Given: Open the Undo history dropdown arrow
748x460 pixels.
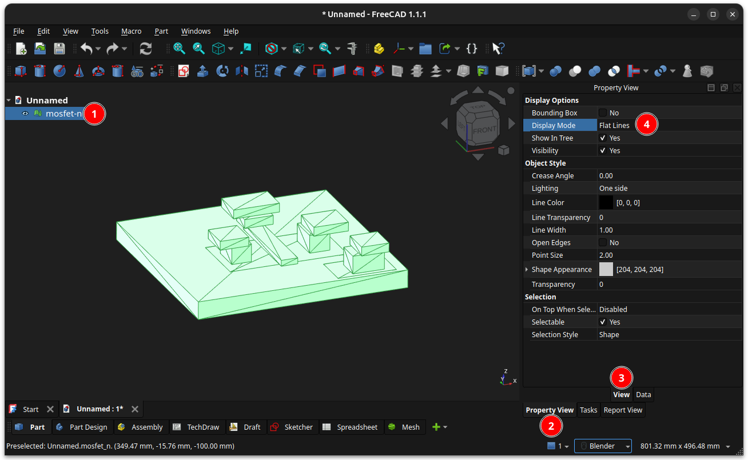Looking at the screenshot, I should pos(98,49).
